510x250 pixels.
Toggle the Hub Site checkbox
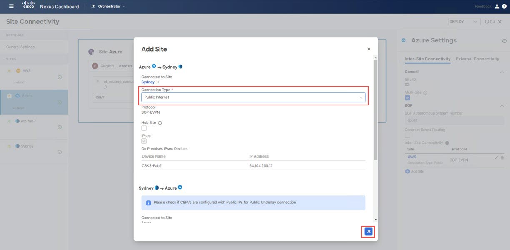pyautogui.click(x=144, y=128)
